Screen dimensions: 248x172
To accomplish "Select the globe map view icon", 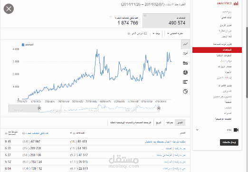I will (x=185, y=91).
